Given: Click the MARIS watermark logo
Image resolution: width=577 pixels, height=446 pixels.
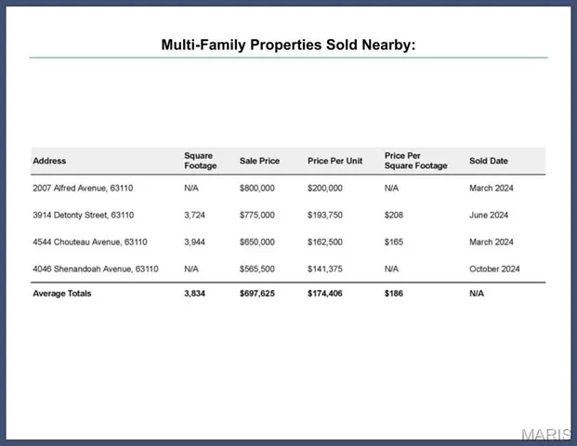Looking at the screenshot, I should point(545,435).
